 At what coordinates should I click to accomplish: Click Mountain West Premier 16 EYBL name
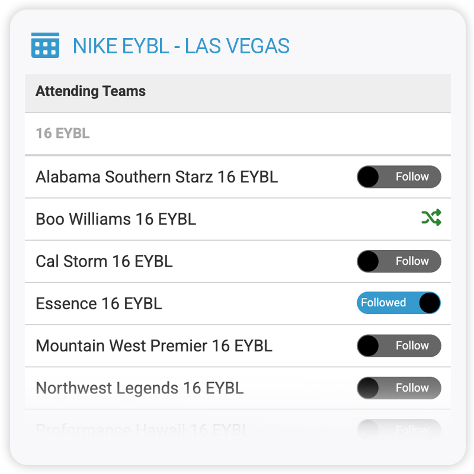click(154, 346)
